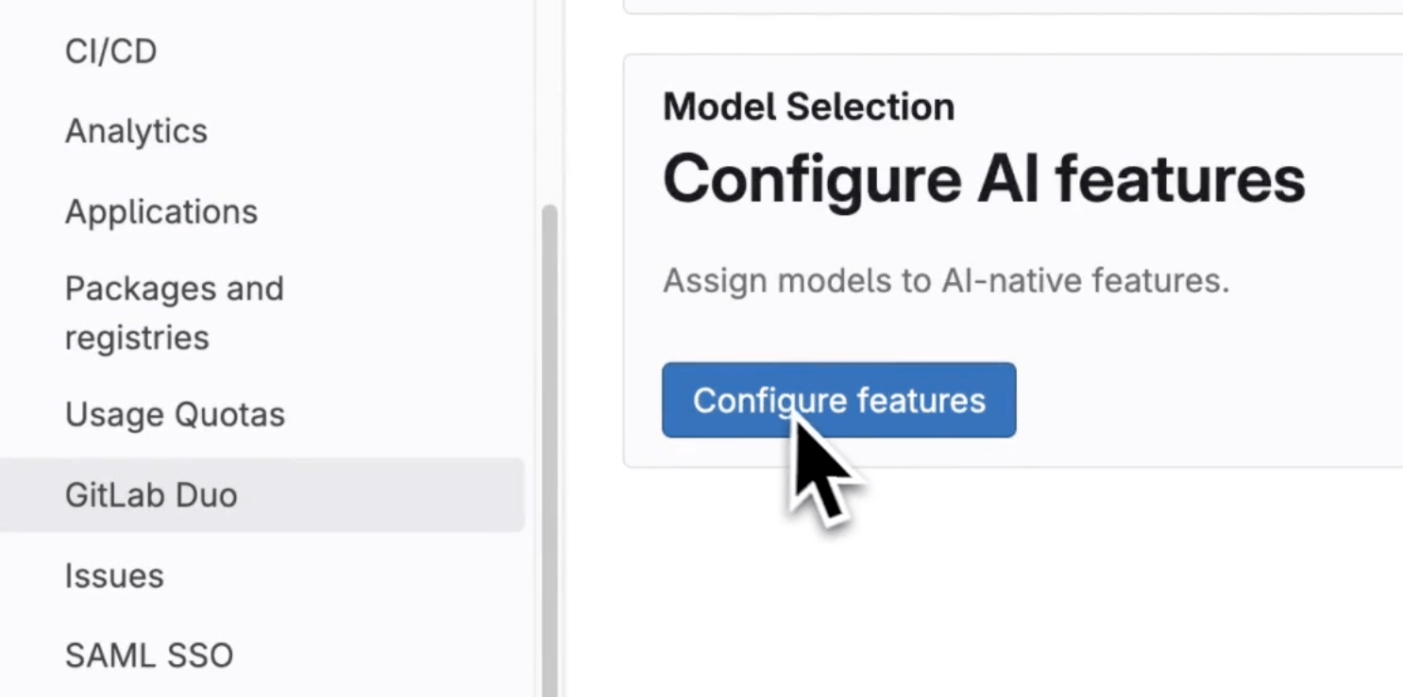Screen dimensions: 1403x697
Task: Open the Issues settings entry
Action: [113, 575]
